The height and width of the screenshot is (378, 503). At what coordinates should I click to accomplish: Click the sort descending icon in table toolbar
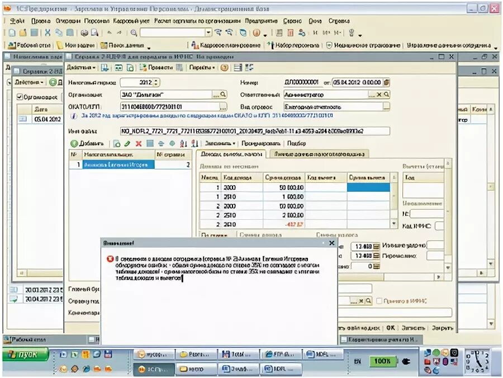click(194, 144)
